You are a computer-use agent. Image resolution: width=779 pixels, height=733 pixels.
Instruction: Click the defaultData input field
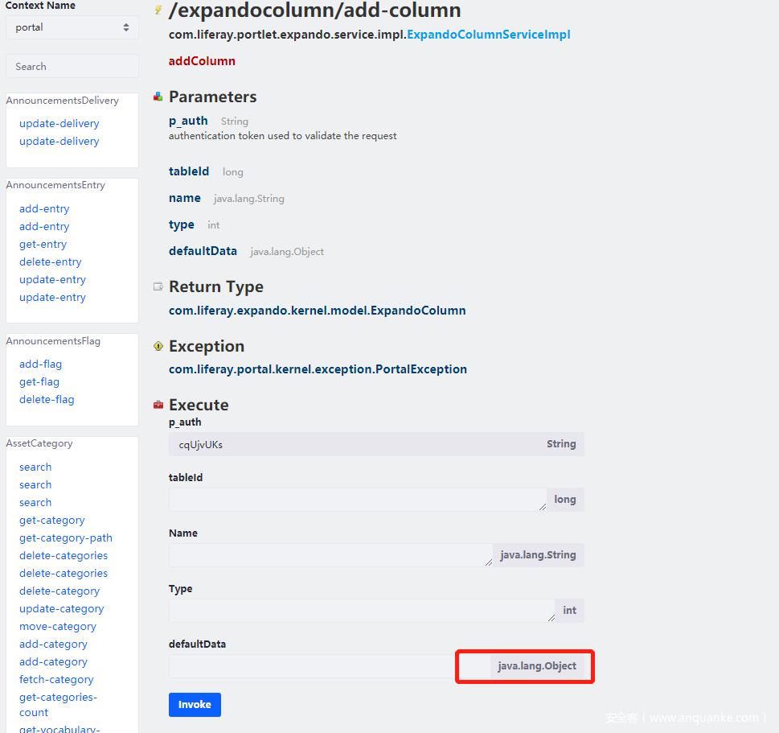(314, 666)
